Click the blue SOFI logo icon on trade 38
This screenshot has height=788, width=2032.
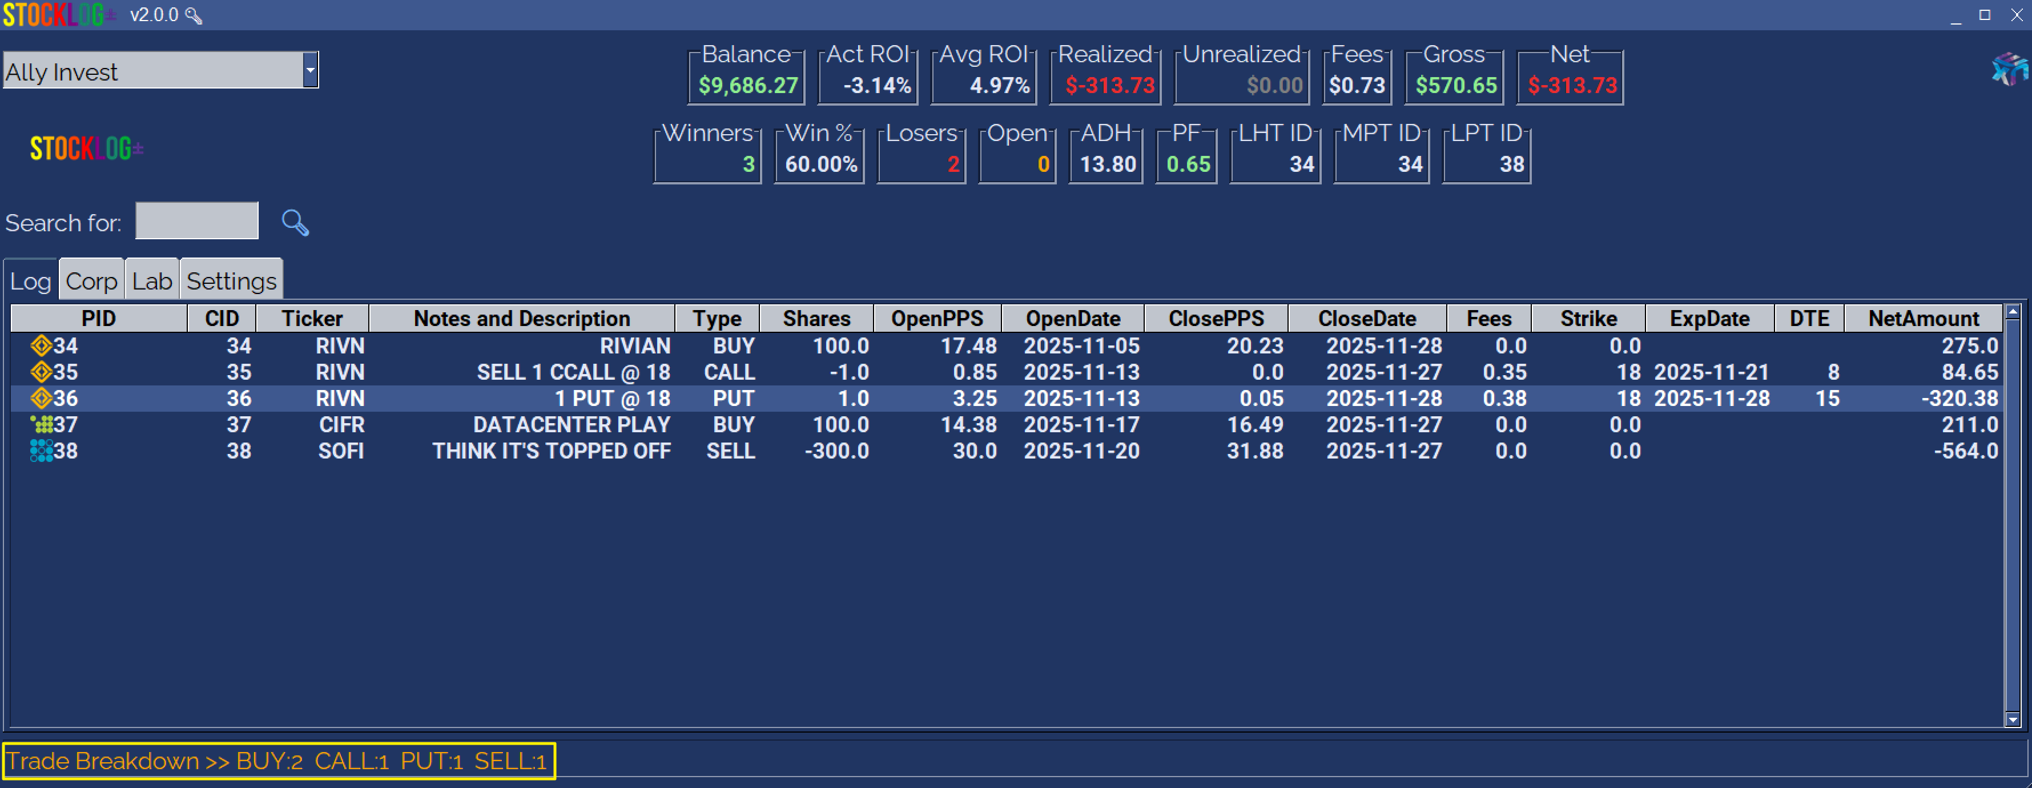pyautogui.click(x=41, y=451)
